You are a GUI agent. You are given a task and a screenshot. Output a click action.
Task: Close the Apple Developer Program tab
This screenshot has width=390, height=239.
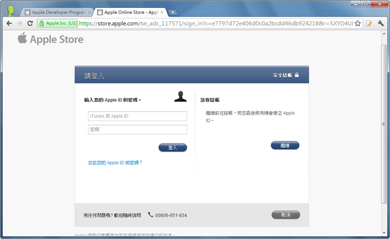(90, 12)
